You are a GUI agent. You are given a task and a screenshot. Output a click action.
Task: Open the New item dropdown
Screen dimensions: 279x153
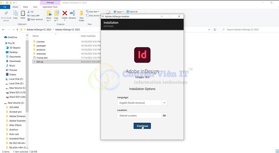pos(93,12)
